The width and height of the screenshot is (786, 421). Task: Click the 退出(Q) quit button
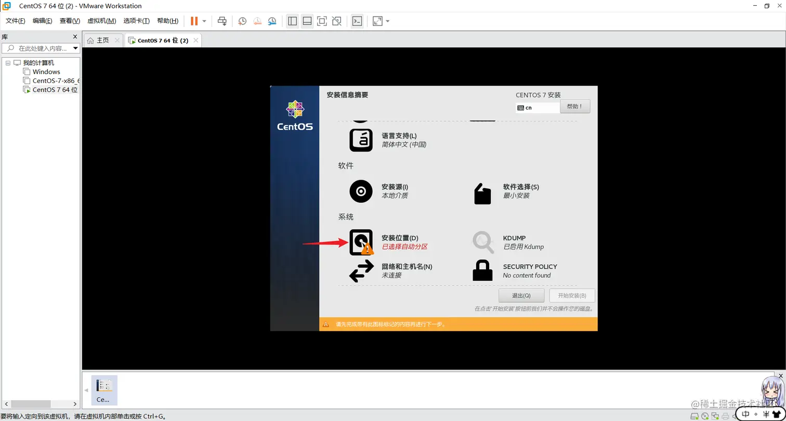[x=521, y=295]
